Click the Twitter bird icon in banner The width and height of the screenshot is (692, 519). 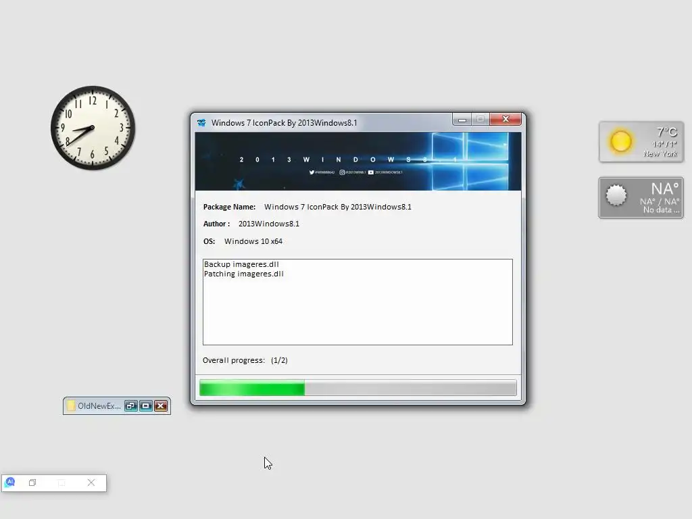(x=312, y=172)
